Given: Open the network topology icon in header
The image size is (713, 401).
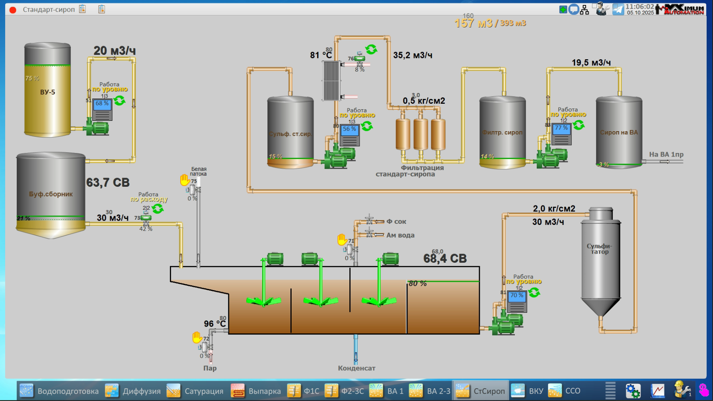Looking at the screenshot, I should tap(584, 10).
